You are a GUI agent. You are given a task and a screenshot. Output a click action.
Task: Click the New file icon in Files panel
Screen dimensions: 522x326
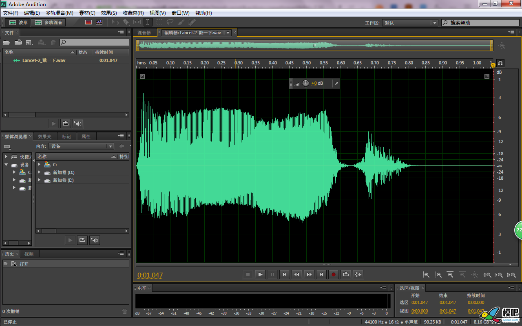click(x=29, y=42)
